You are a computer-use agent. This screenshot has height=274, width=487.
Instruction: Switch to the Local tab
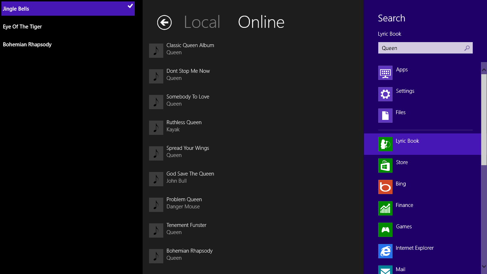point(202,22)
